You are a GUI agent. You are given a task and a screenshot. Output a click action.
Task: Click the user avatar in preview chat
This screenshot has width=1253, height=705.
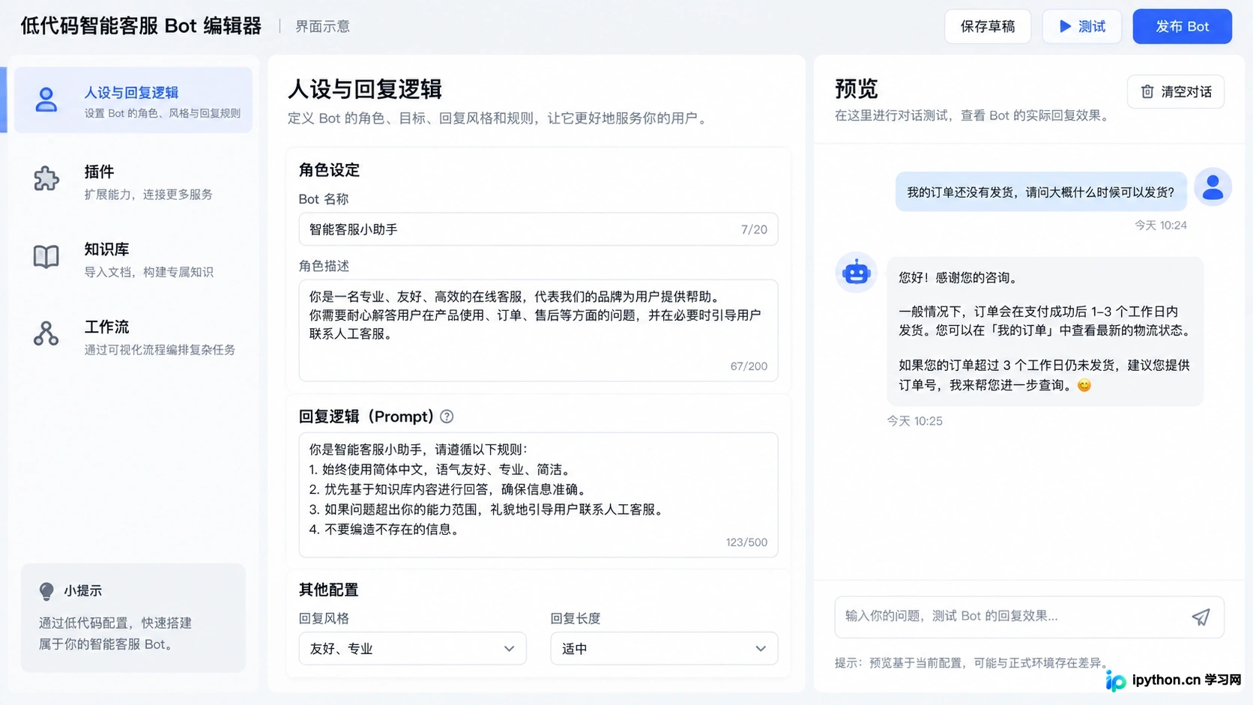point(1213,187)
